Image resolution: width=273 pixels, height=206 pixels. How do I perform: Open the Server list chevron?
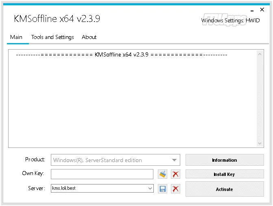tap(150, 189)
